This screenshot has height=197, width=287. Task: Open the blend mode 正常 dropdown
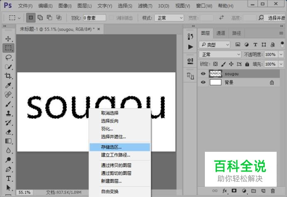pos(220,54)
